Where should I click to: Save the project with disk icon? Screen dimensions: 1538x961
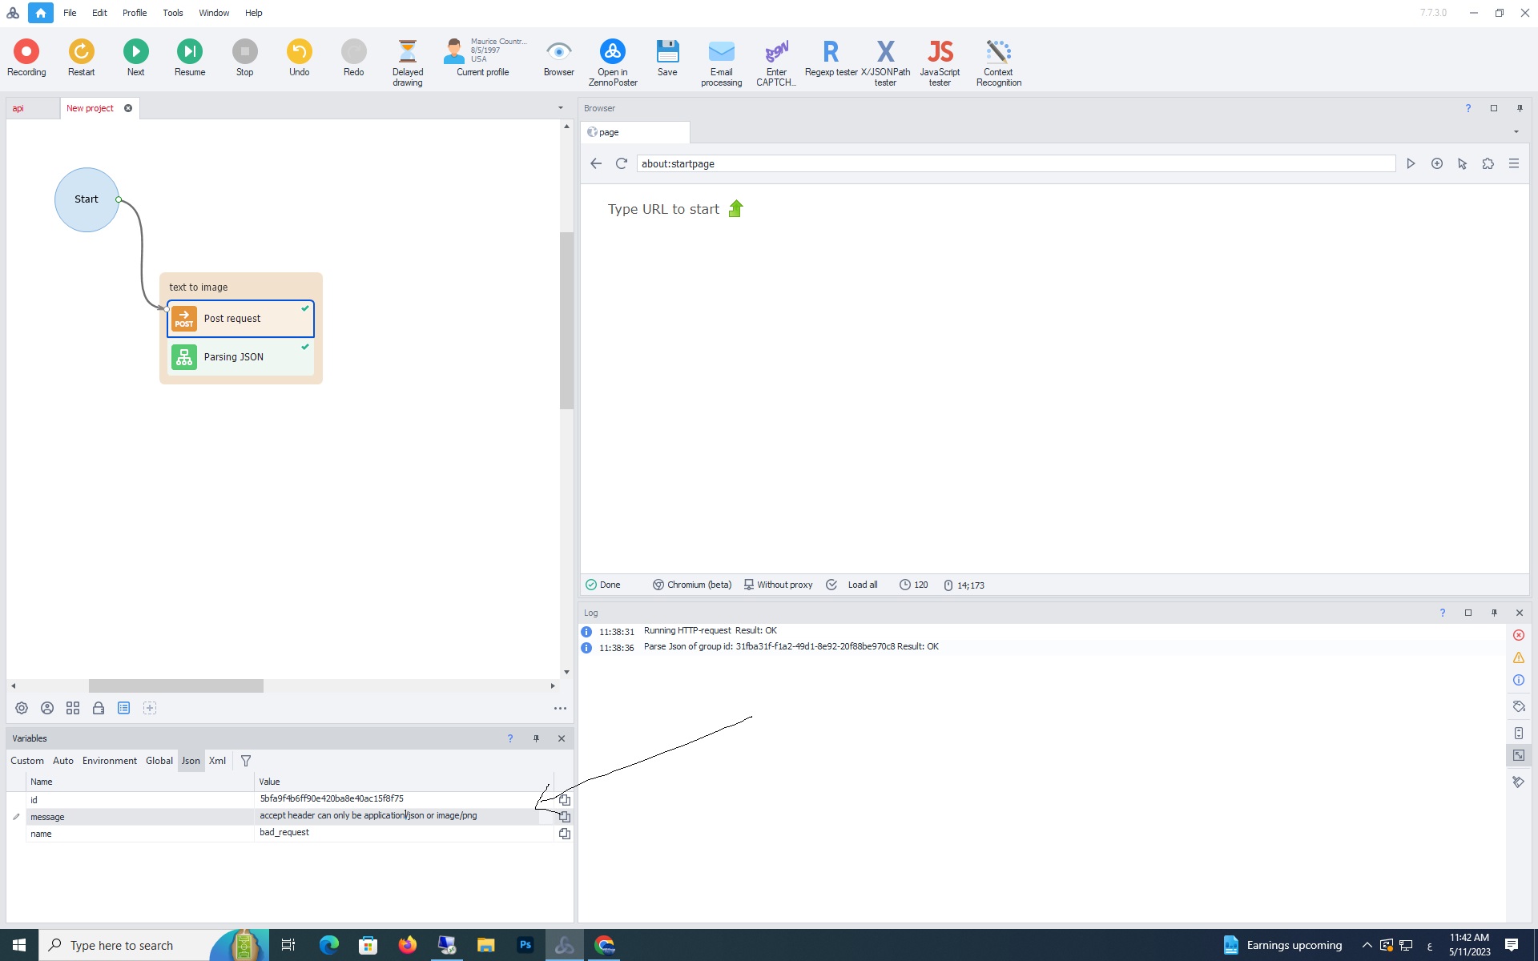click(x=667, y=58)
